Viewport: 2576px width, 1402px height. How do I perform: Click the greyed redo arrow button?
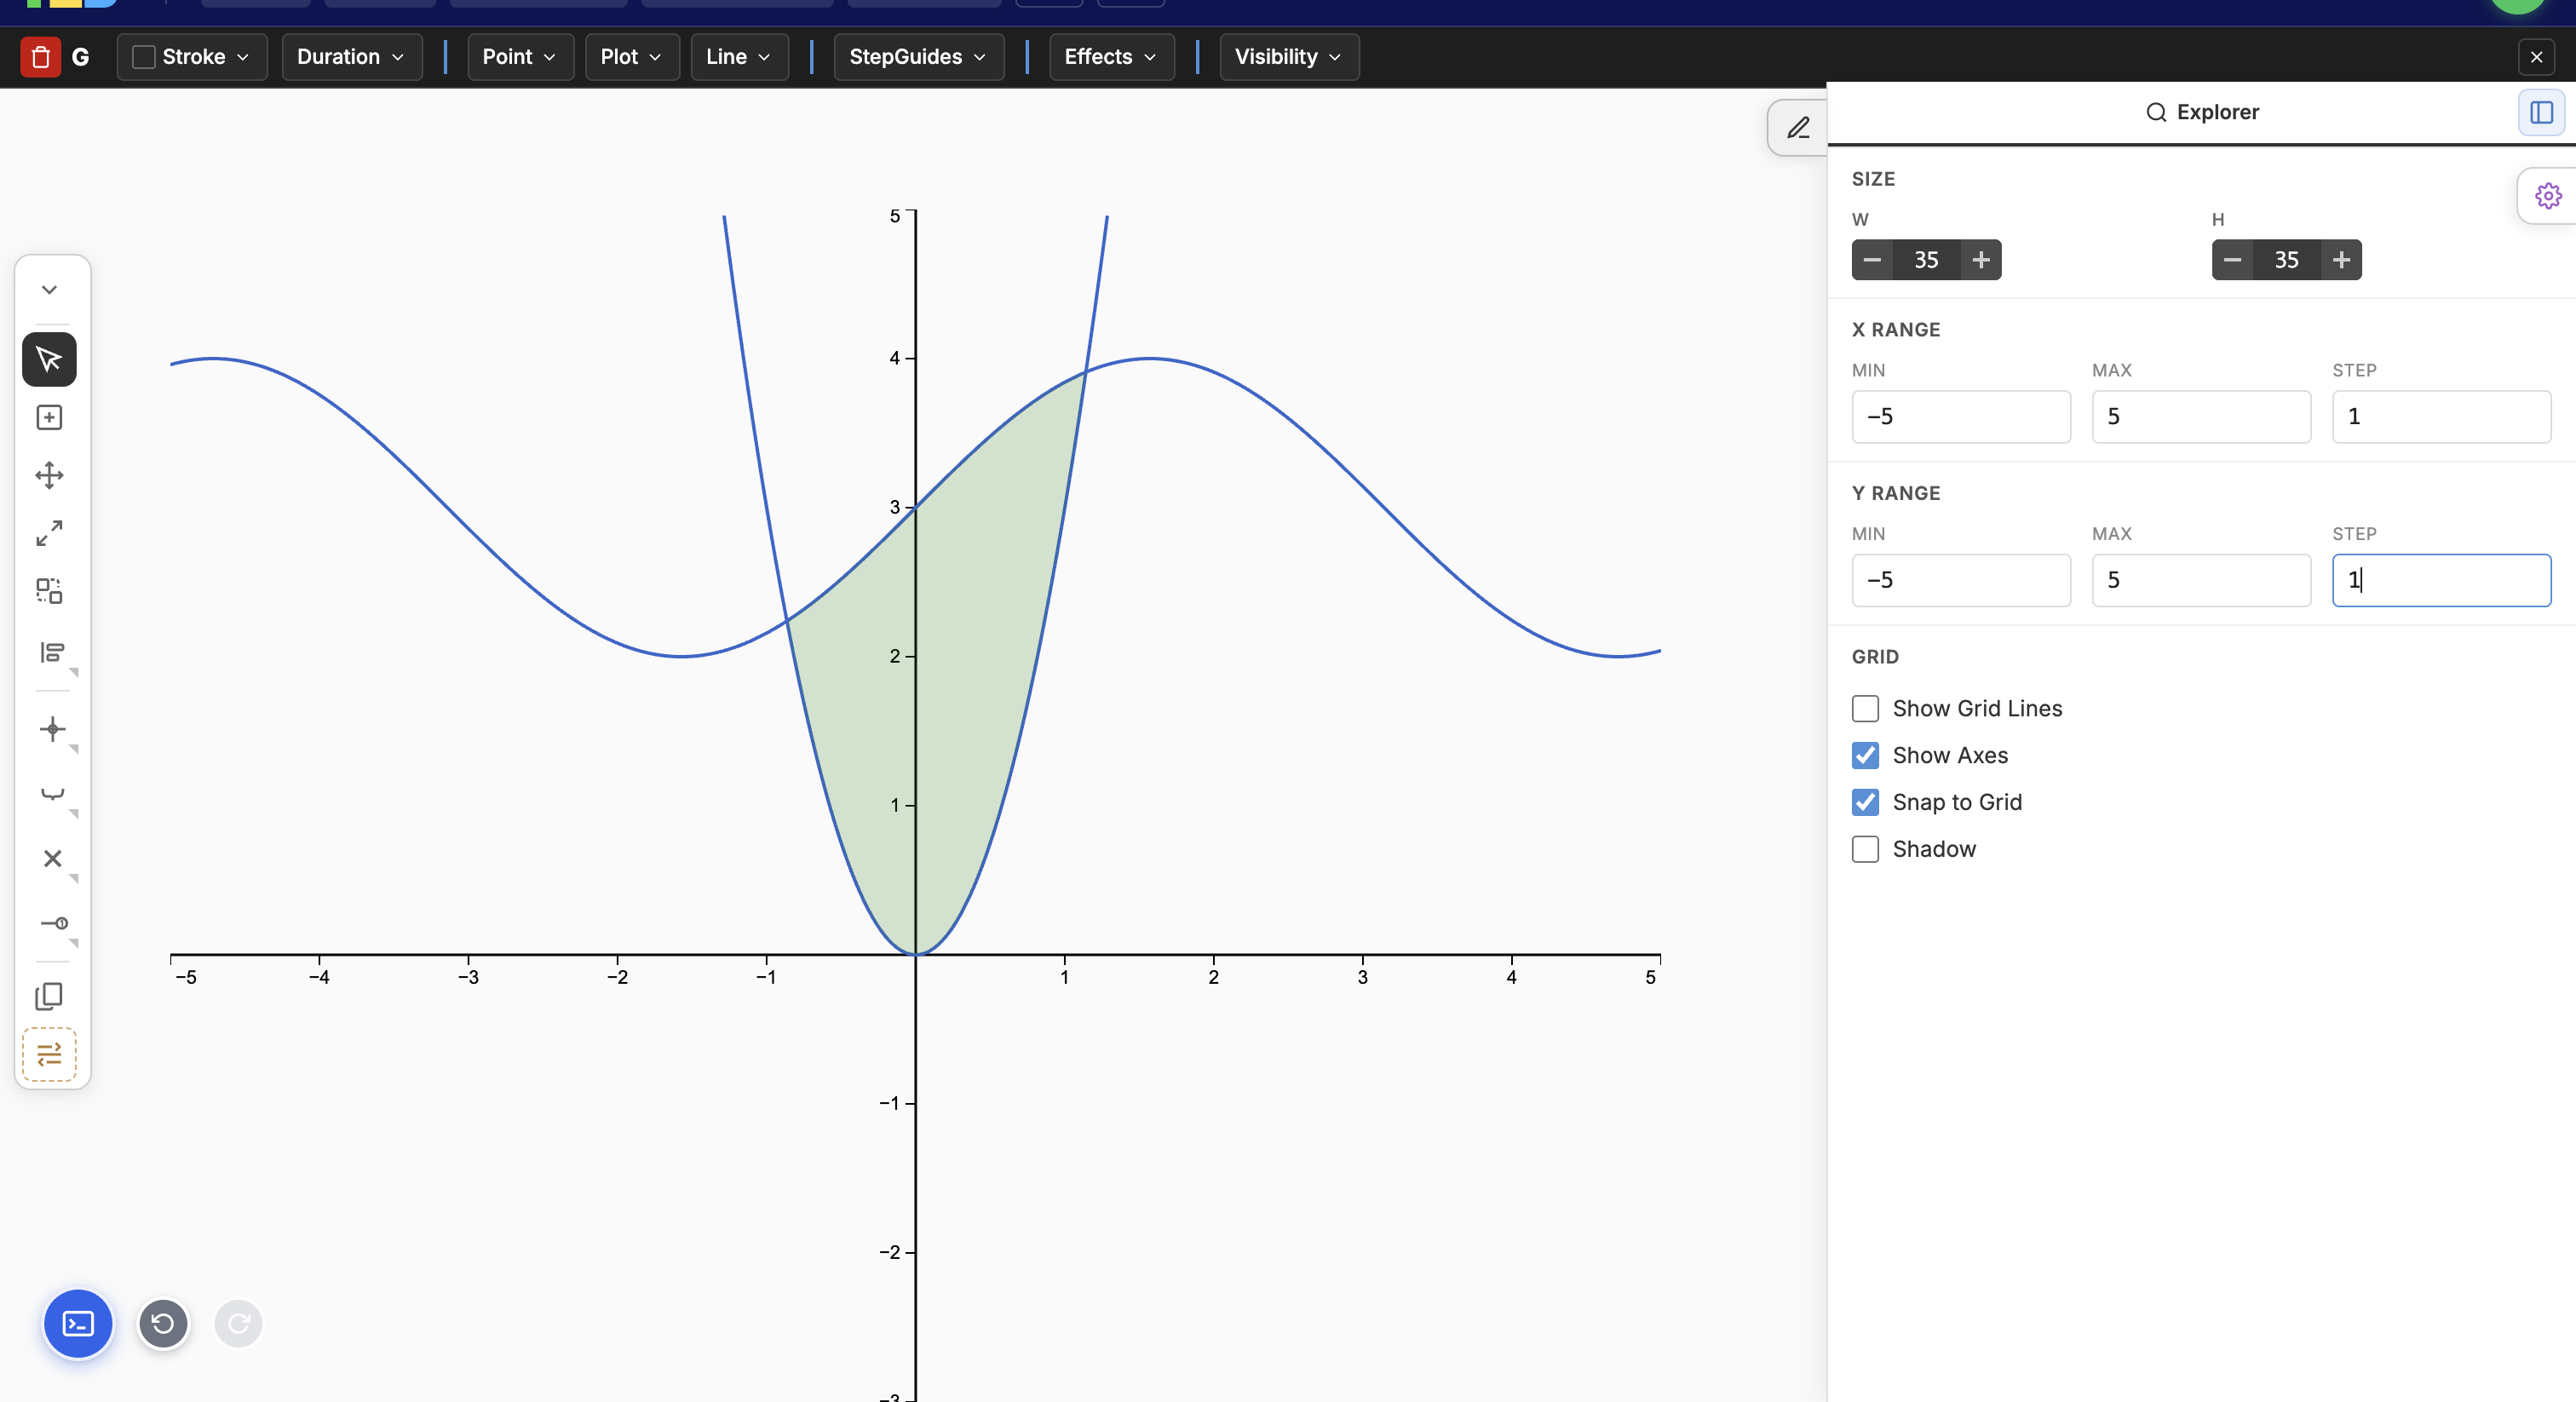(238, 1324)
